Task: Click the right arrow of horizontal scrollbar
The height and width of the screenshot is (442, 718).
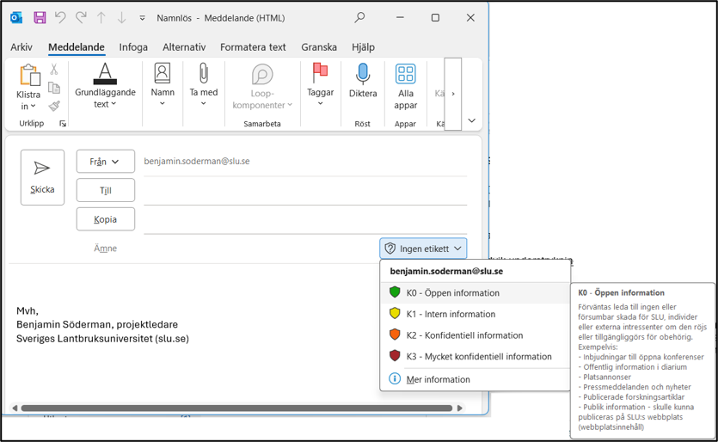Action: click(460, 408)
